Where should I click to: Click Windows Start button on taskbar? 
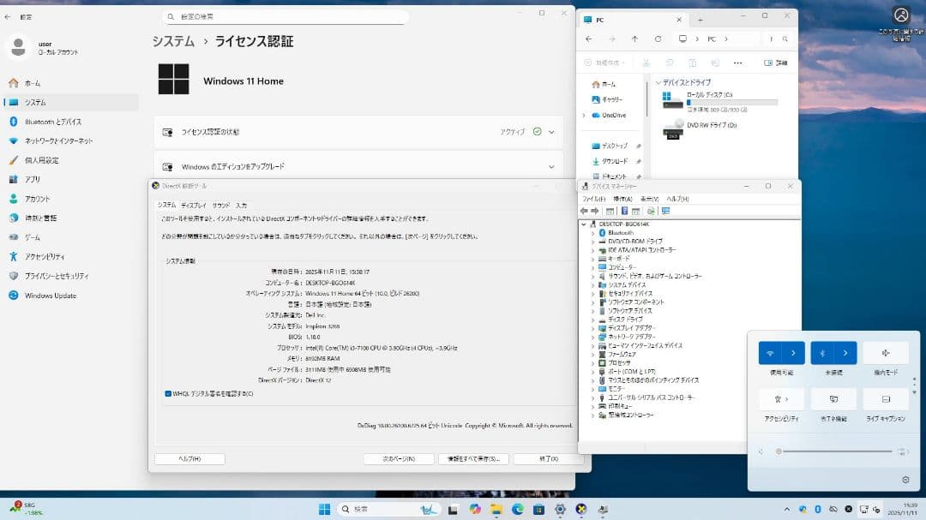tap(324, 510)
